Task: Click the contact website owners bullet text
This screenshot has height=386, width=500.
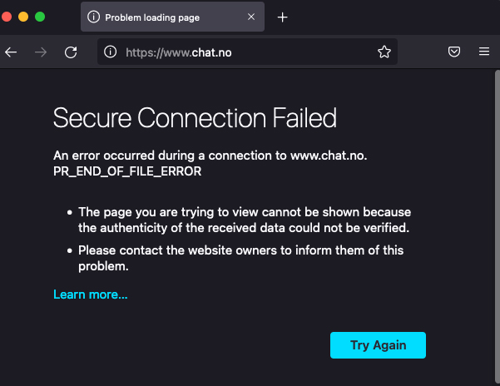Action: pyautogui.click(x=241, y=258)
